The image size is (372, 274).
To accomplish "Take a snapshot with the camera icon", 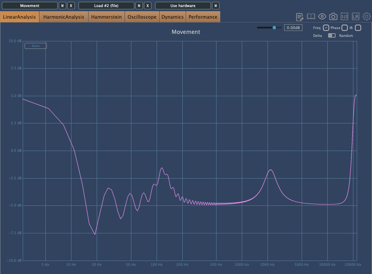I will click(333, 17).
